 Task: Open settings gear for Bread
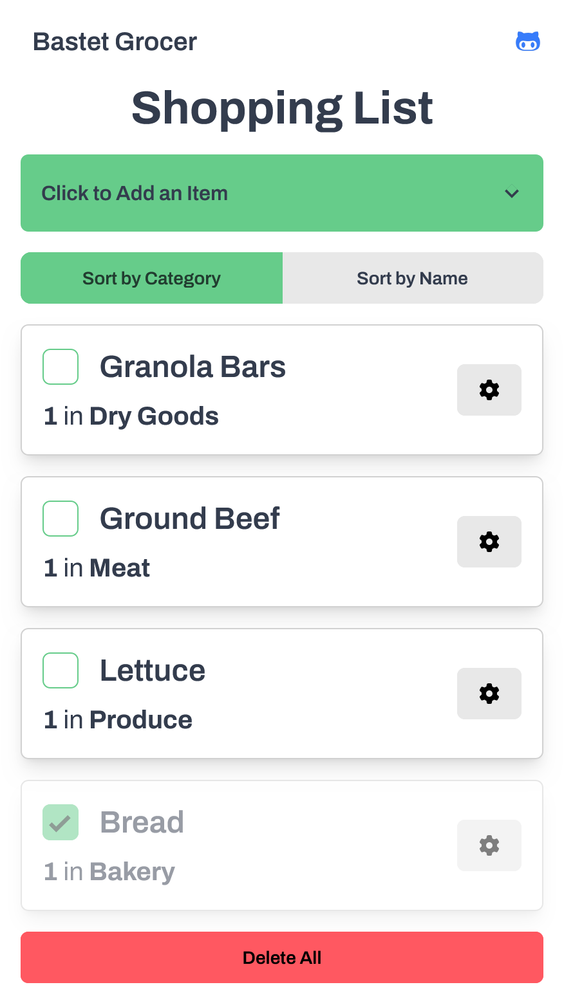489,845
